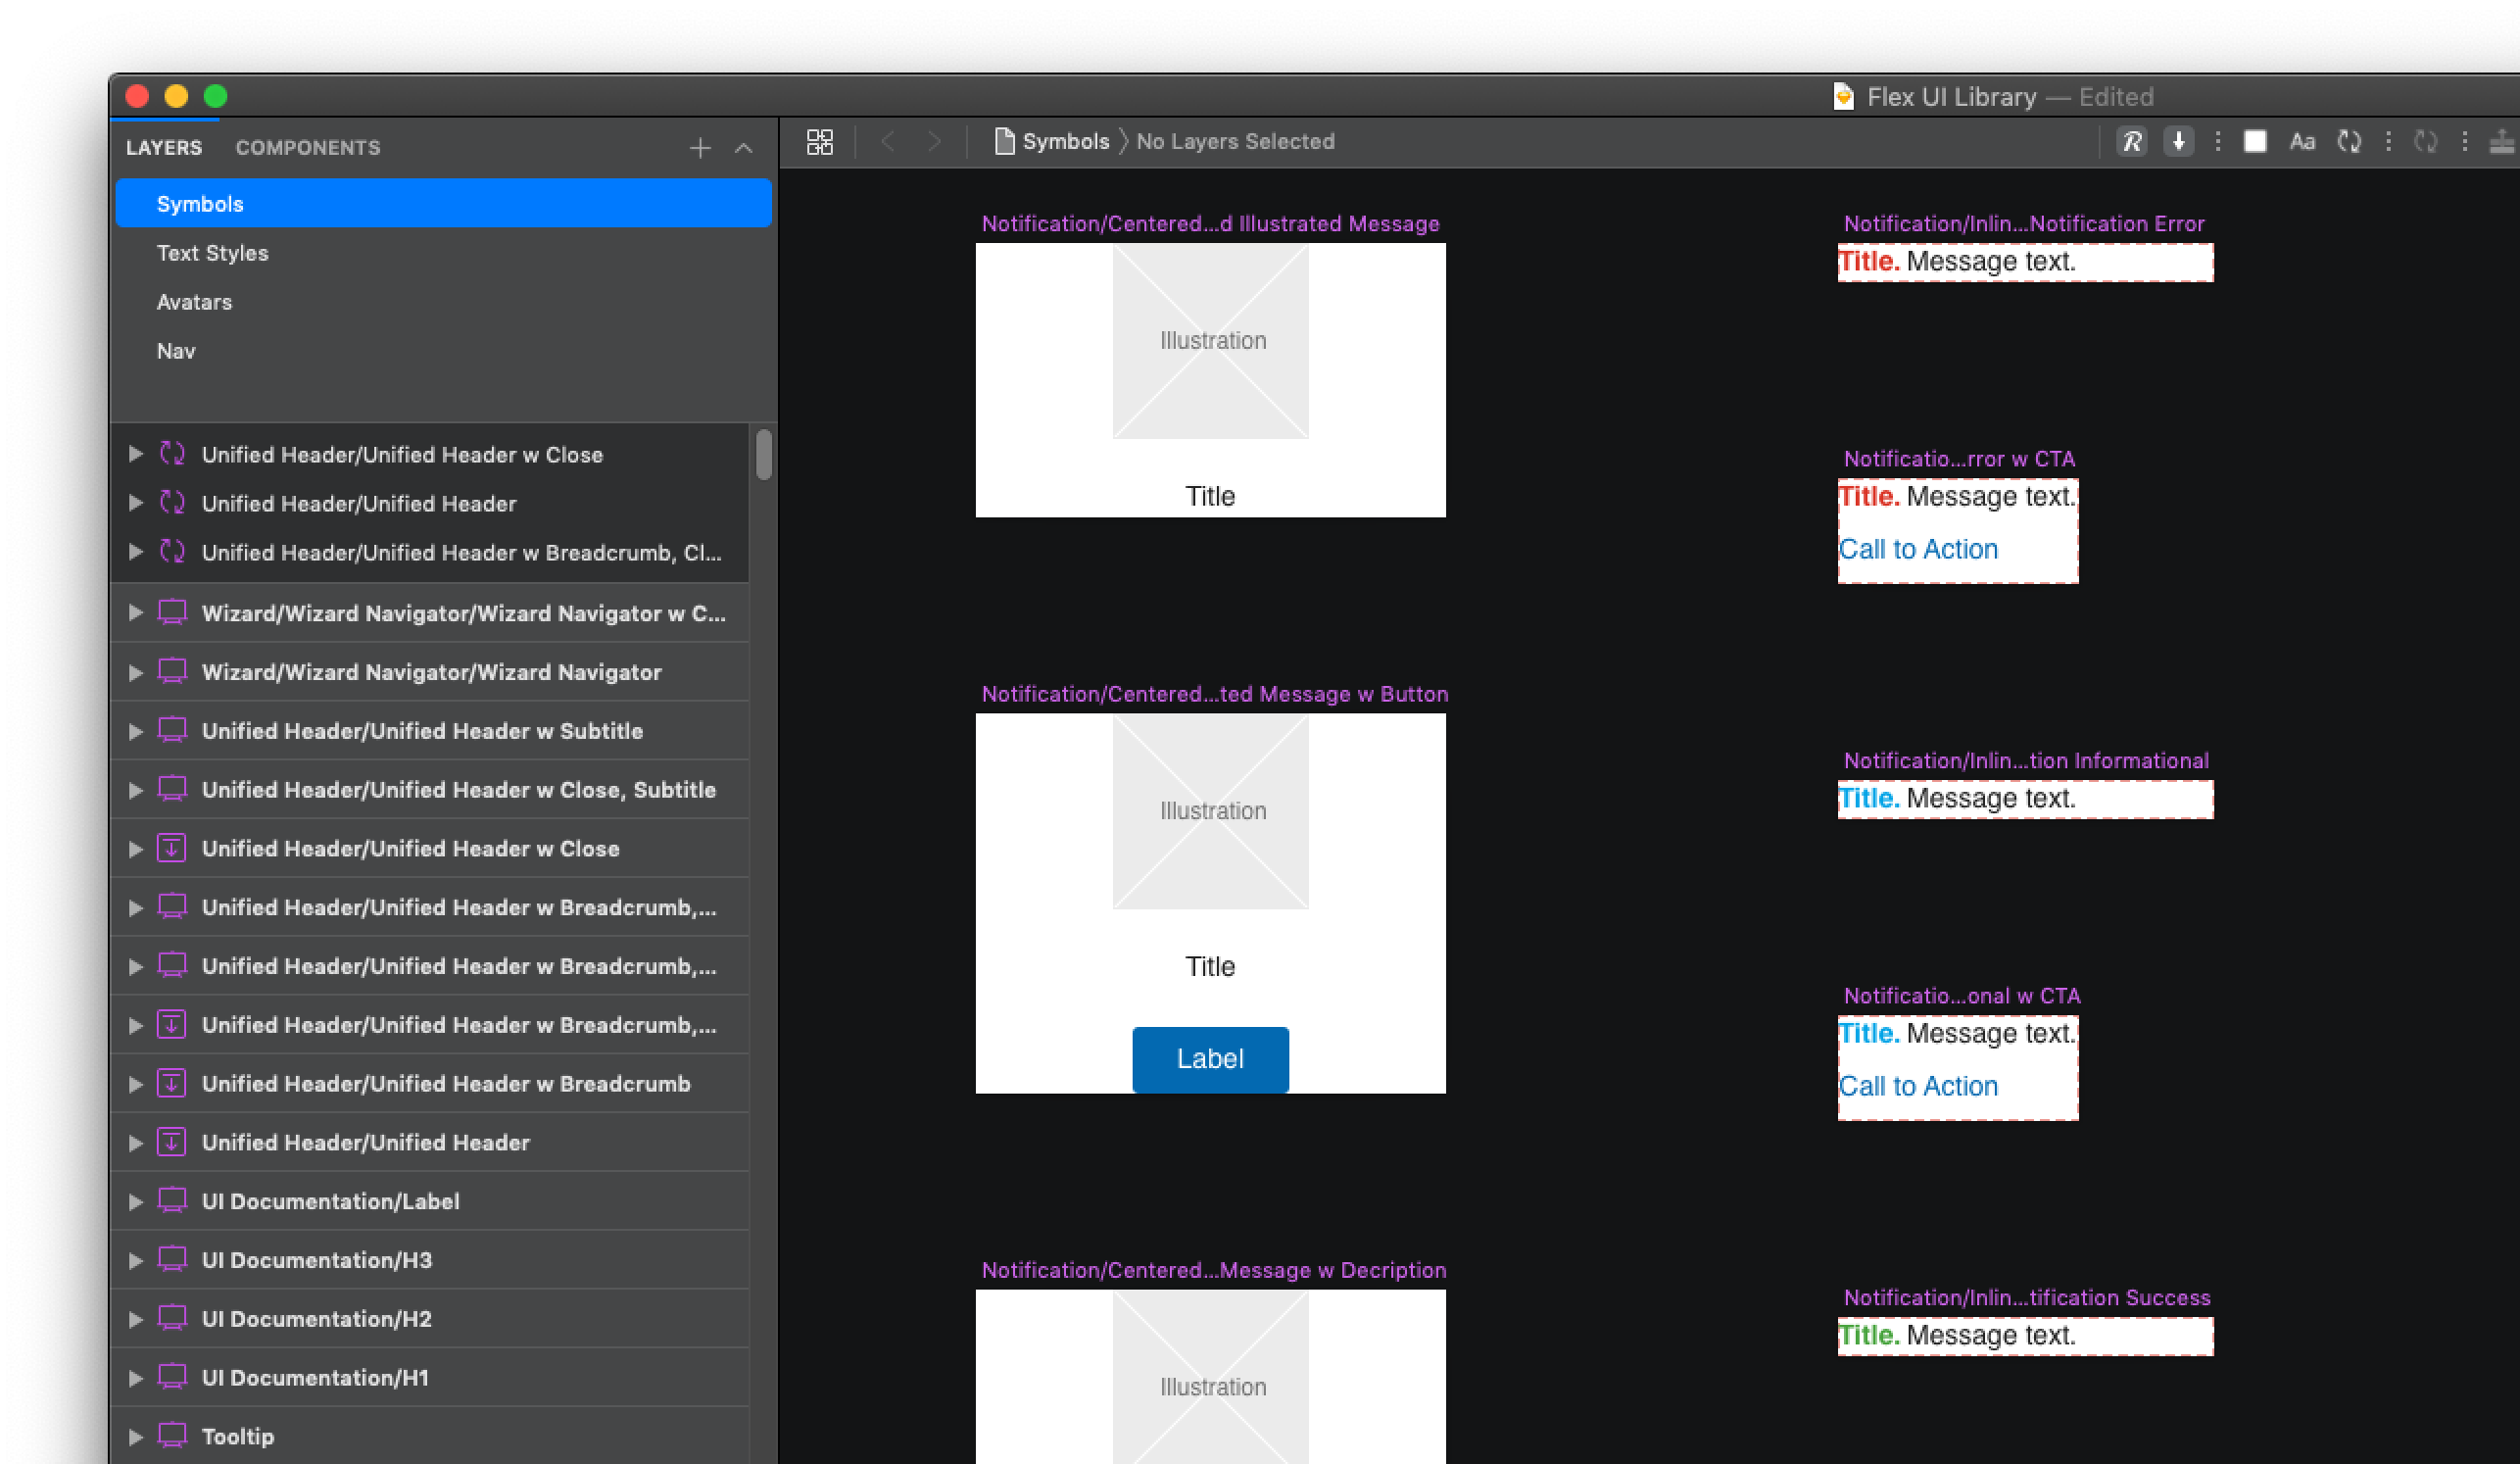Expand the UI Documentation/Label layer
Image resolution: width=2520 pixels, height=1464 pixels.
pyautogui.click(x=136, y=1201)
